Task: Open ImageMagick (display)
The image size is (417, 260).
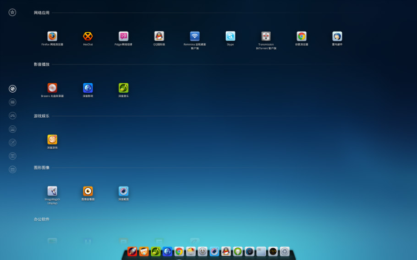Action: pos(52,191)
